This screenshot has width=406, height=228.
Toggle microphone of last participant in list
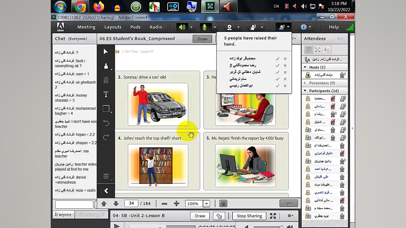pos(342,216)
